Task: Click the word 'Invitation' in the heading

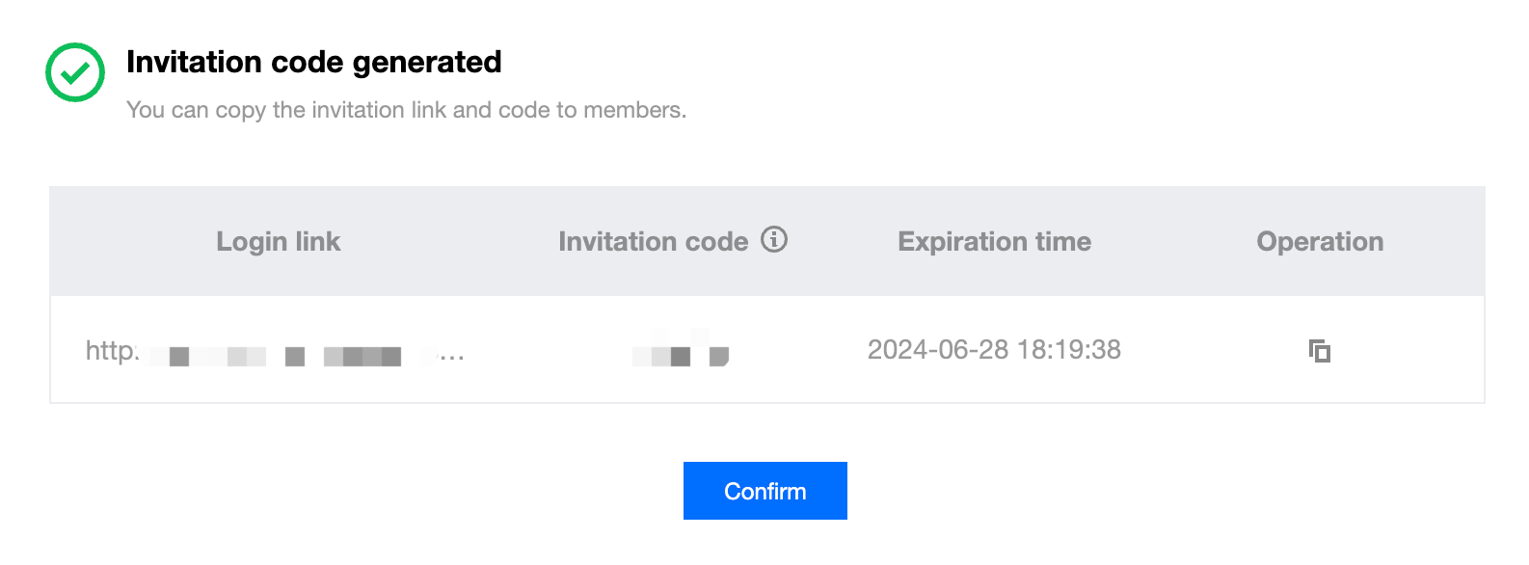Action: (x=194, y=62)
